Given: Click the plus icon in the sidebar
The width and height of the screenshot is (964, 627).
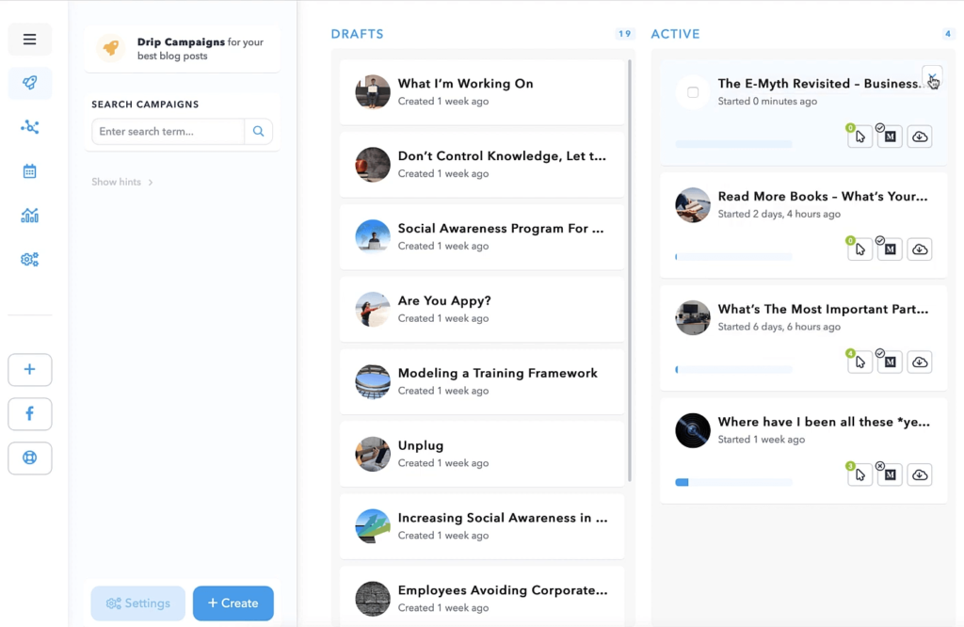Looking at the screenshot, I should [29, 370].
